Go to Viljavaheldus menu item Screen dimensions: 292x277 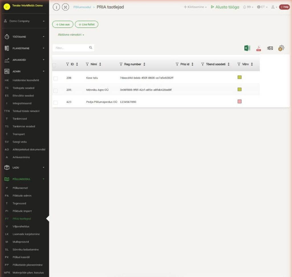click(x=21, y=226)
